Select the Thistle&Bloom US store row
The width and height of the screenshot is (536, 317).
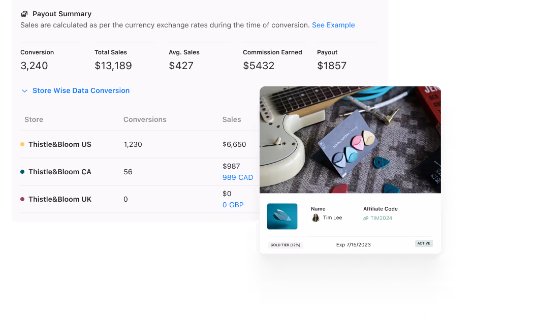pyautogui.click(x=140, y=144)
